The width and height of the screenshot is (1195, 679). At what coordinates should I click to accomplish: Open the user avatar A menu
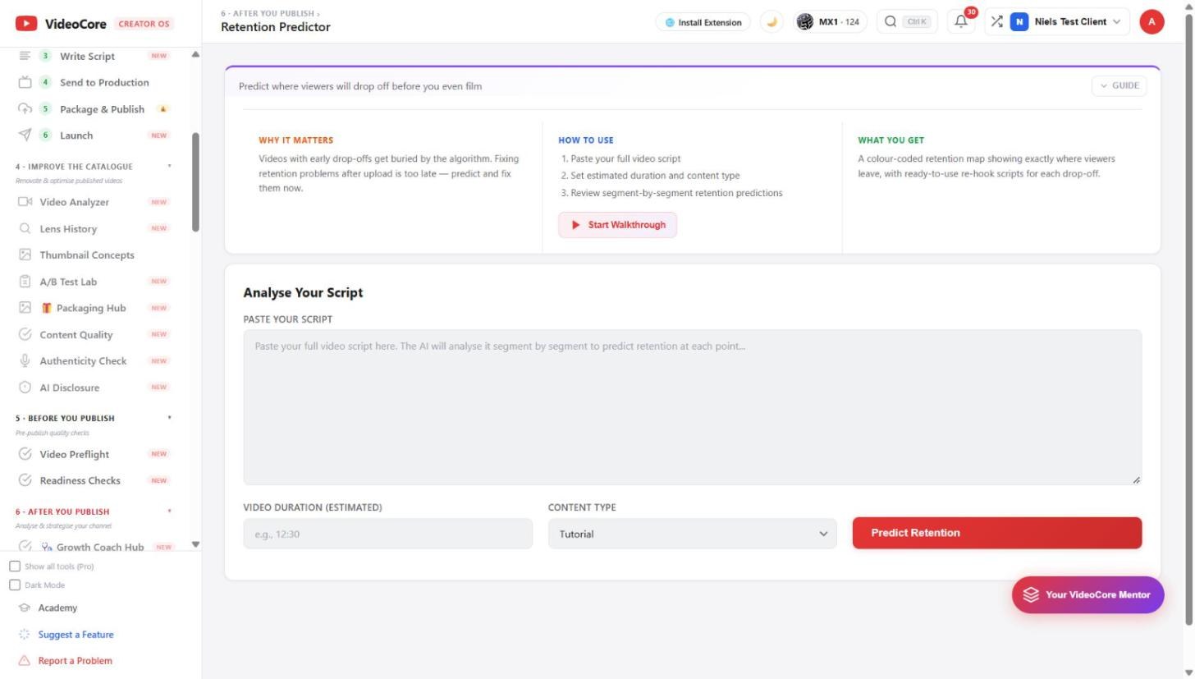[1152, 22]
